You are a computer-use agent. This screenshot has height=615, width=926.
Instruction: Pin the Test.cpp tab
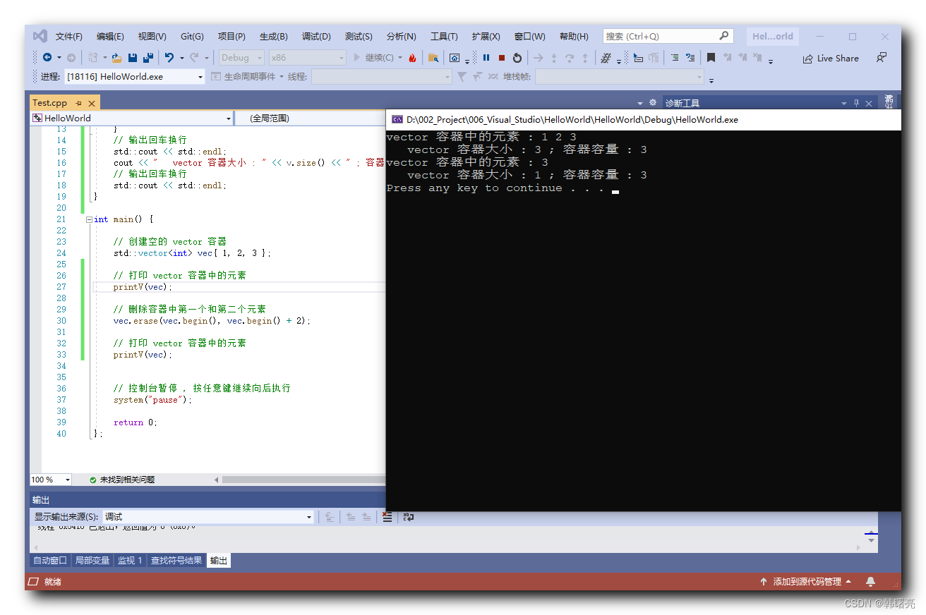(78, 103)
